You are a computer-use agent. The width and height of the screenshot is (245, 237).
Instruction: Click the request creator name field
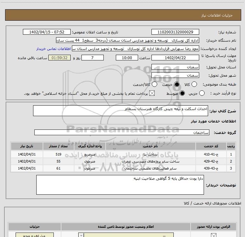click(136, 49)
